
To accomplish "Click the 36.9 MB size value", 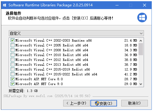I will click(x=131, y=55).
